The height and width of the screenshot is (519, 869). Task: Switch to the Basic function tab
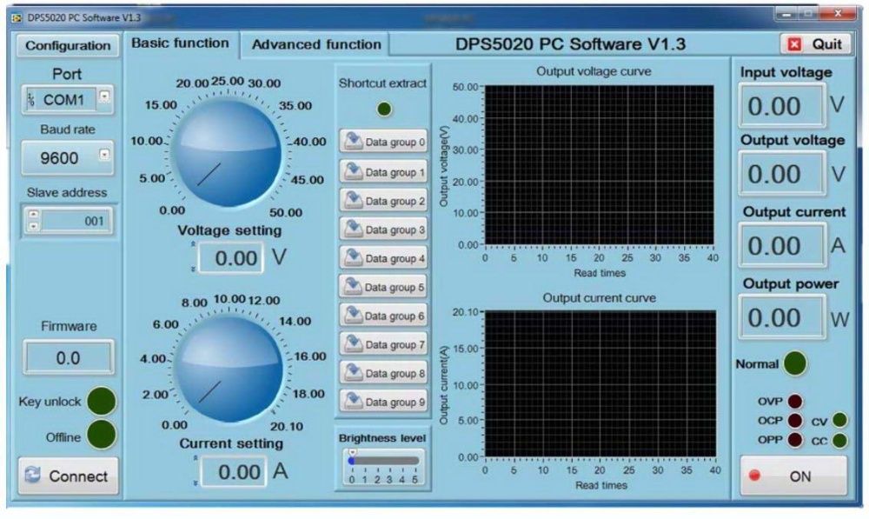click(181, 43)
